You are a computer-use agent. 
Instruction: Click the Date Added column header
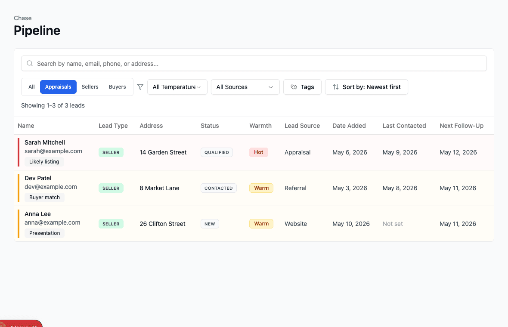pyautogui.click(x=349, y=126)
